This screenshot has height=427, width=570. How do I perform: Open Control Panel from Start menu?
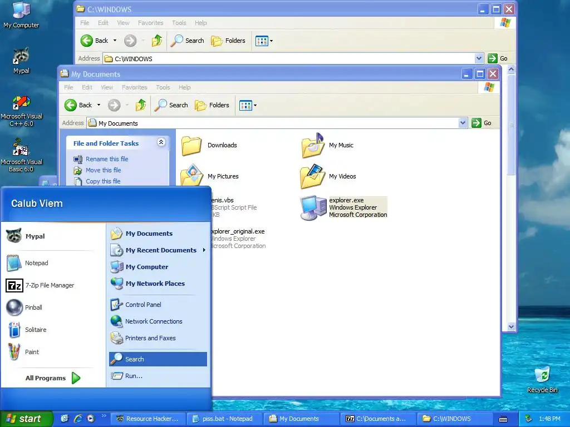coord(158,305)
